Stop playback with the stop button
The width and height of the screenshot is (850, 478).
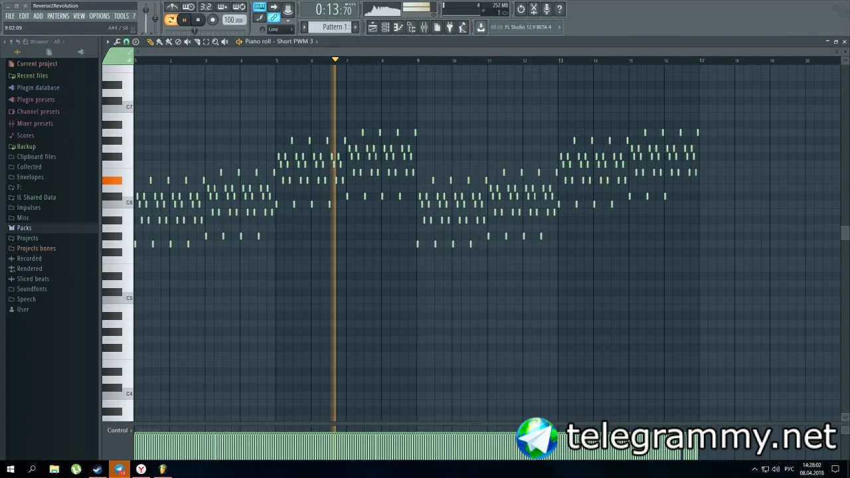[198, 20]
